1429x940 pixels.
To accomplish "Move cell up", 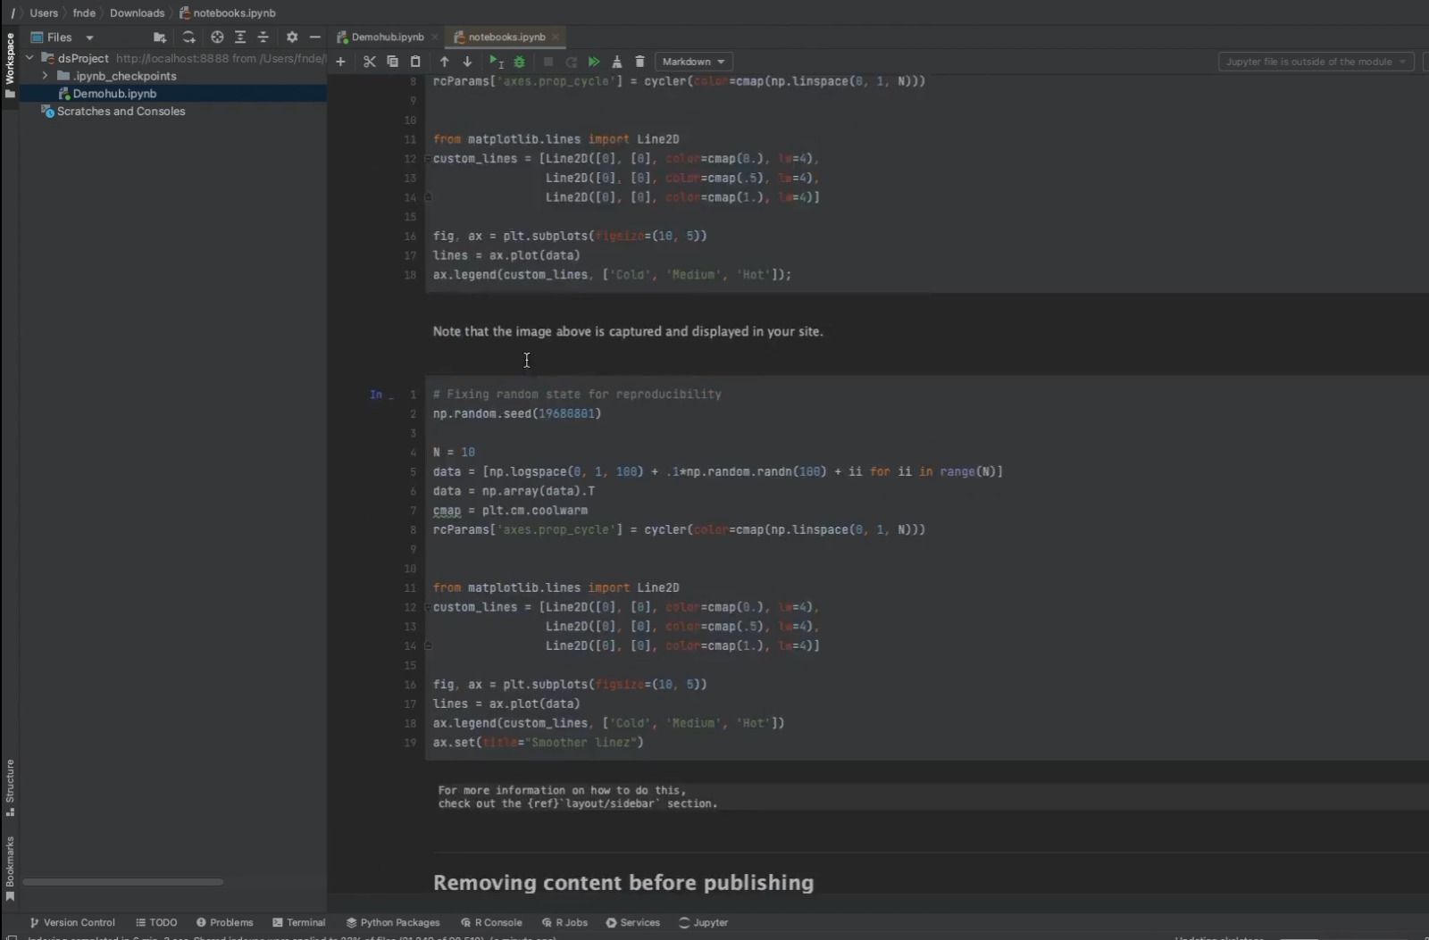I will pos(444,62).
